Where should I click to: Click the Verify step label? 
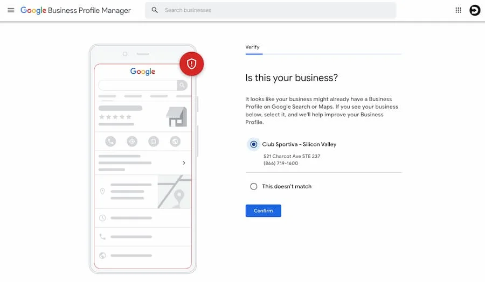click(x=252, y=47)
